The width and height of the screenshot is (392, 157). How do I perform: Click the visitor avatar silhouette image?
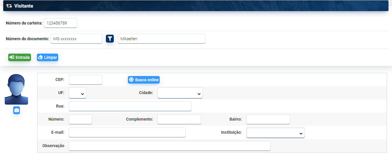click(x=16, y=89)
